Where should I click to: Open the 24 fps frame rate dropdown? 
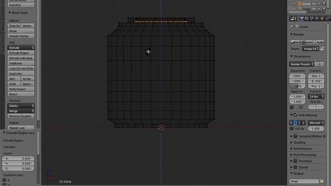click(x=316, y=97)
